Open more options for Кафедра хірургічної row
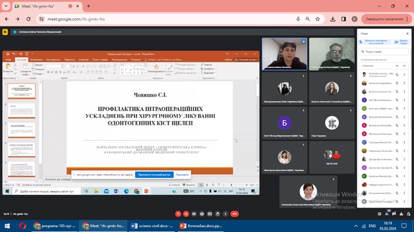 [404, 184]
